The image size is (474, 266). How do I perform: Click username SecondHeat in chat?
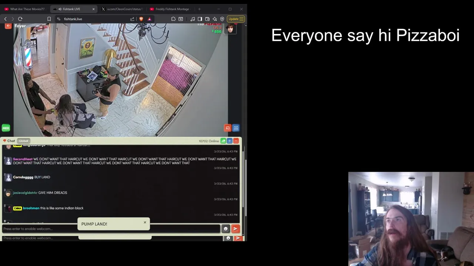(x=23, y=159)
